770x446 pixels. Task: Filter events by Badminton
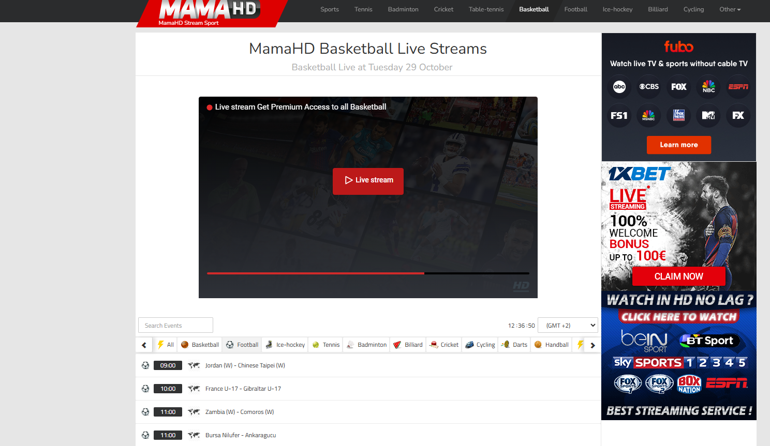366,345
